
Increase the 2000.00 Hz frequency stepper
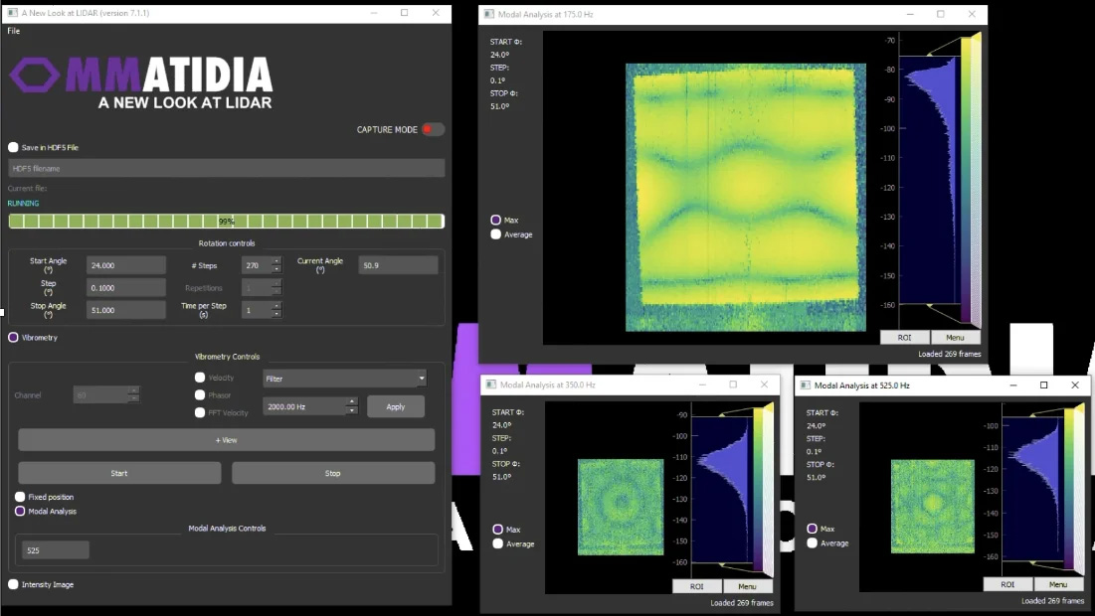coord(351,402)
